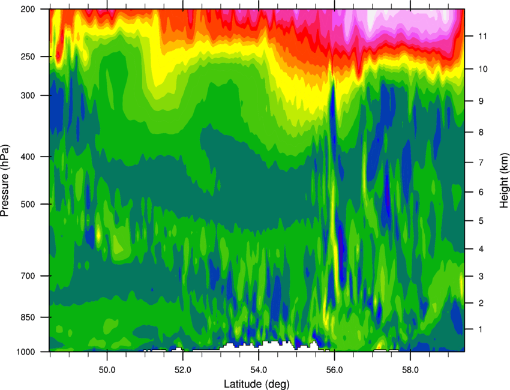Click the 850 pressure tick label

[28, 317]
